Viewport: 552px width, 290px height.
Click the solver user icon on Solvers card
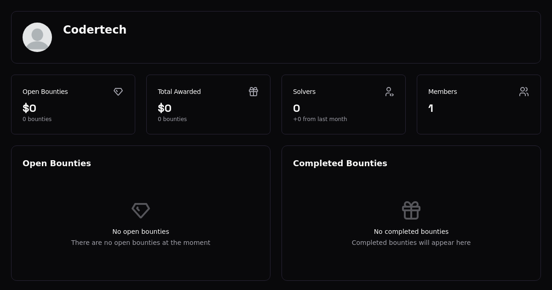click(389, 92)
